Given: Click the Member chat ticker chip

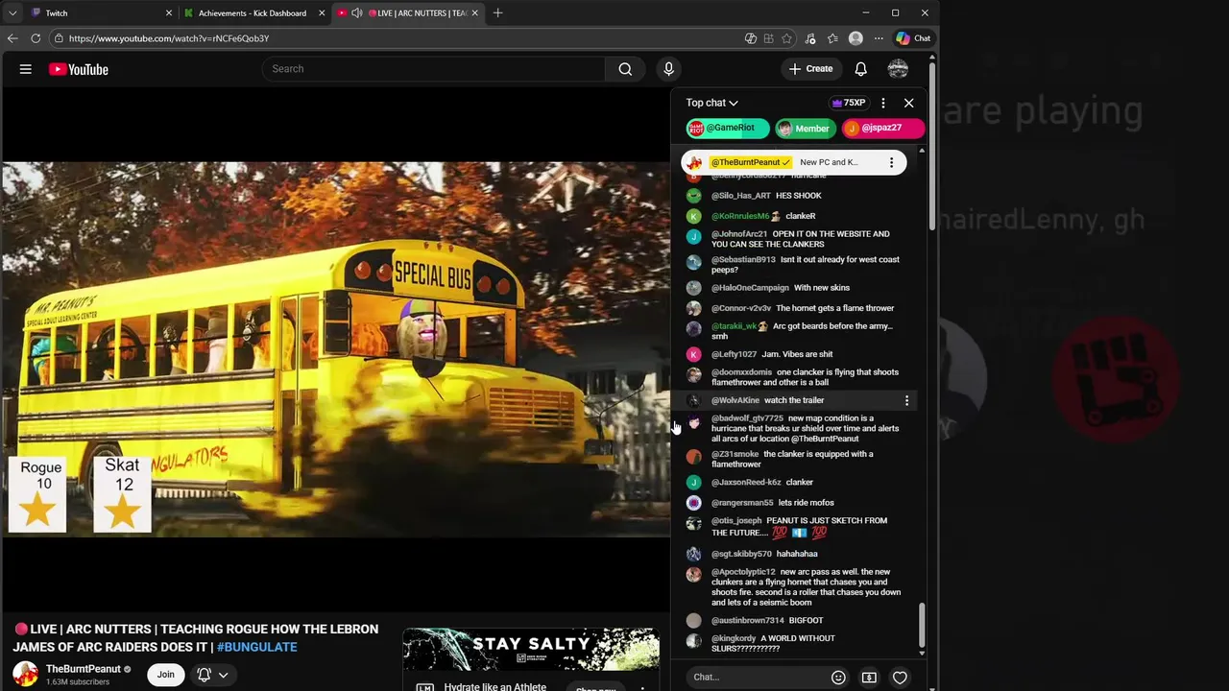Looking at the screenshot, I should [805, 129].
